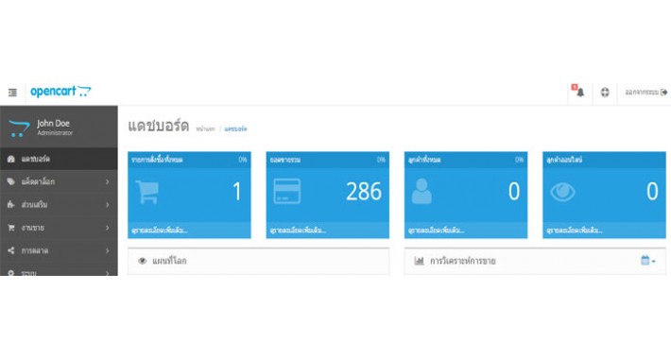The height and width of the screenshot is (359, 671).
Task: Click the OpenCart logo in header
Action: tap(60, 91)
